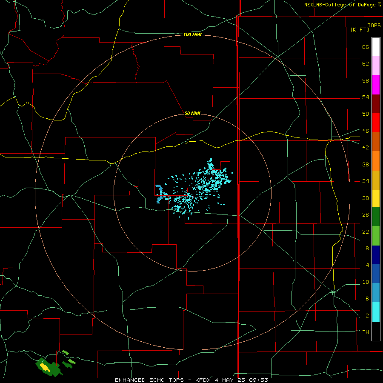Click the light blue 6-10 kft swatch
The width and height of the screenshot is (383, 383).
[376, 292]
